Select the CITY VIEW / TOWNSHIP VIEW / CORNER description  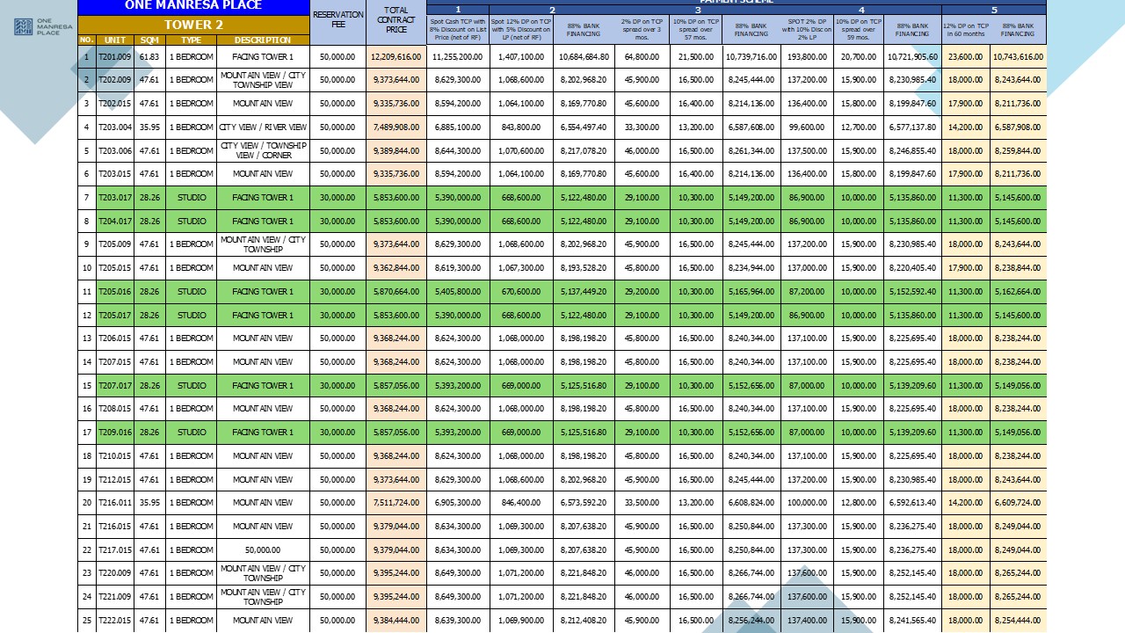[x=264, y=150]
